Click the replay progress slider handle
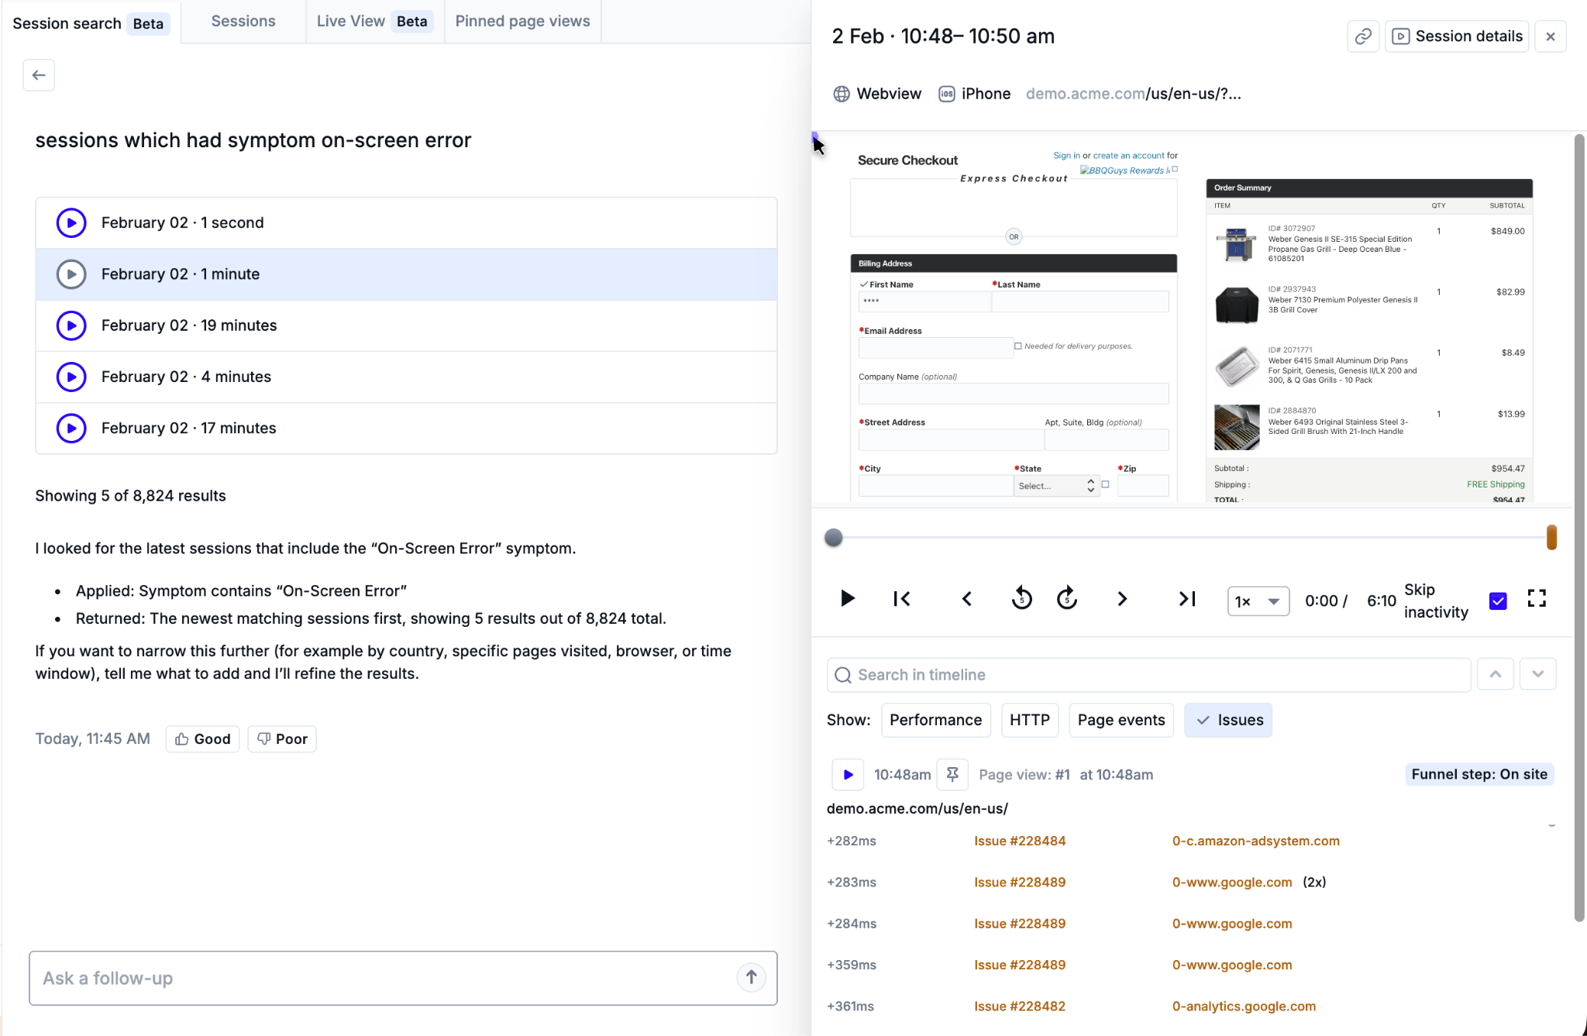1587x1036 pixels. 834,538
